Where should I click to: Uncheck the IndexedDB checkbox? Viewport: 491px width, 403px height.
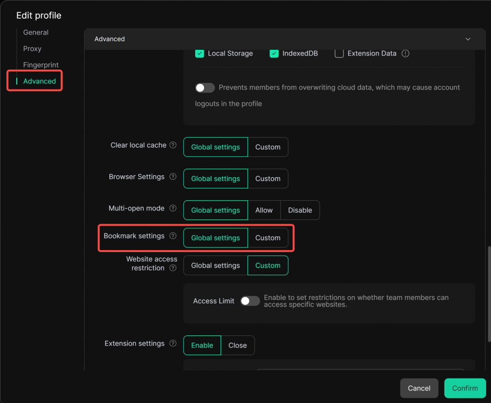274,54
